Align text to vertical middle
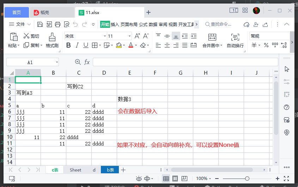298x187 pixels. [167, 36]
